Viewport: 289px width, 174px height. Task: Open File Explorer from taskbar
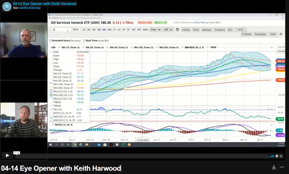pos(86,145)
